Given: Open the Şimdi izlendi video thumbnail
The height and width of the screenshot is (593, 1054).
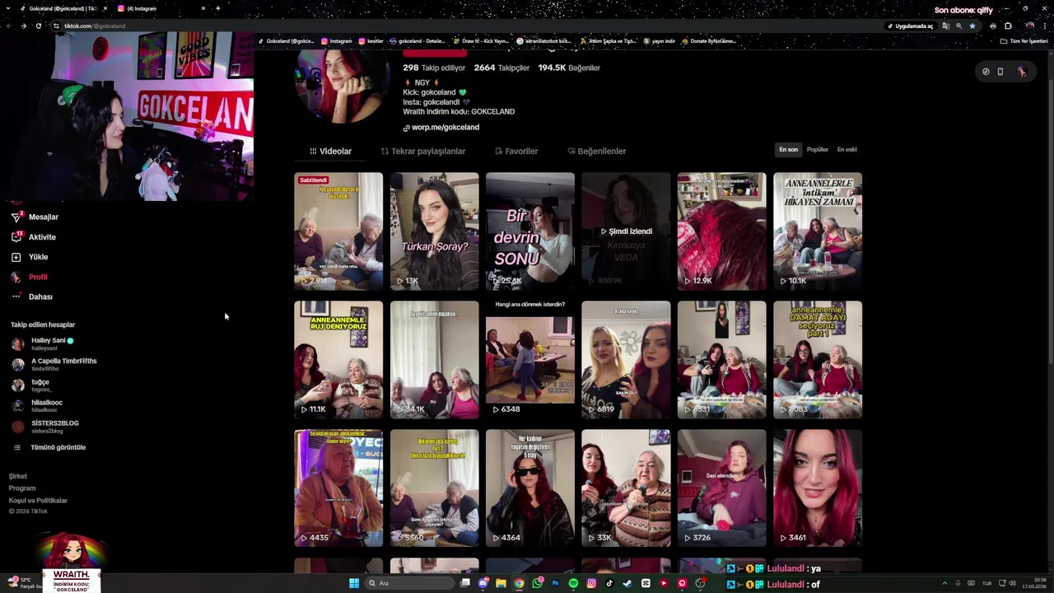Looking at the screenshot, I should [626, 231].
